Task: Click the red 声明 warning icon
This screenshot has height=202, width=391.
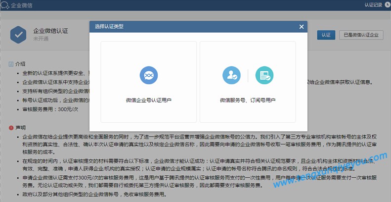Action: (11, 128)
